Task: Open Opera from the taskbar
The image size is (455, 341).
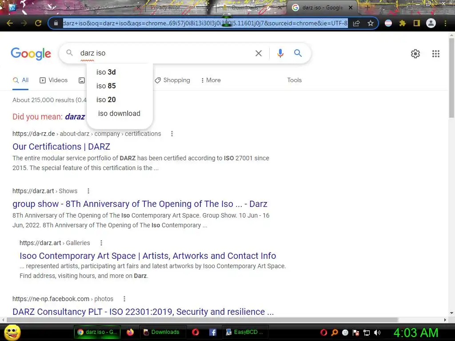Action: [x=196, y=332]
